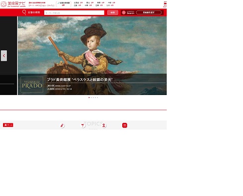Click the magnifying glass article search icon
This screenshot has height=196, width=243.
click(24, 12)
